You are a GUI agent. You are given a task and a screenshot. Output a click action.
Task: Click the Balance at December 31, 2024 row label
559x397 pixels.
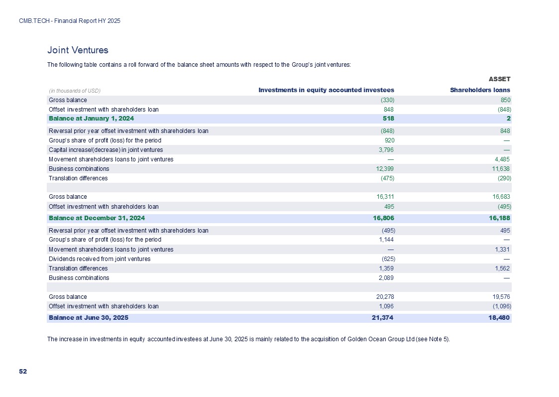point(97,218)
